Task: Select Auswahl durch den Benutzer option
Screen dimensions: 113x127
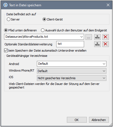Action: pyautogui.click(x=43, y=30)
